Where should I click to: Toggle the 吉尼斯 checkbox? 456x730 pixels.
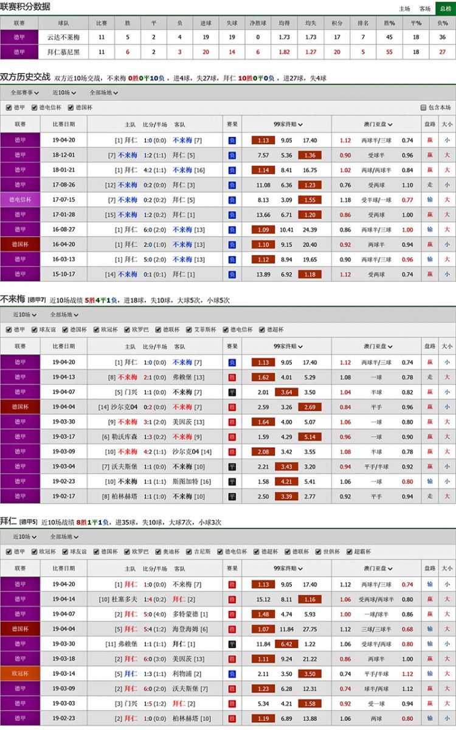189,552
